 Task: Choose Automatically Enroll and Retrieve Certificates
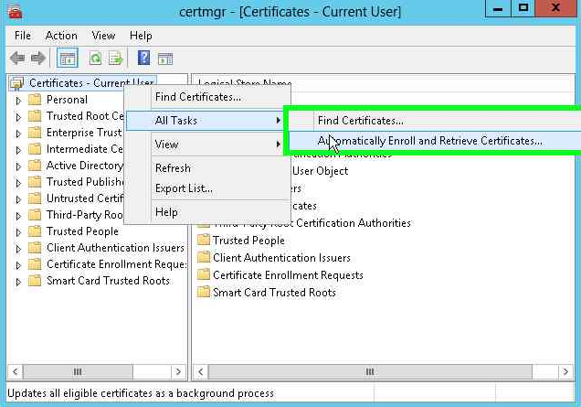434,141
